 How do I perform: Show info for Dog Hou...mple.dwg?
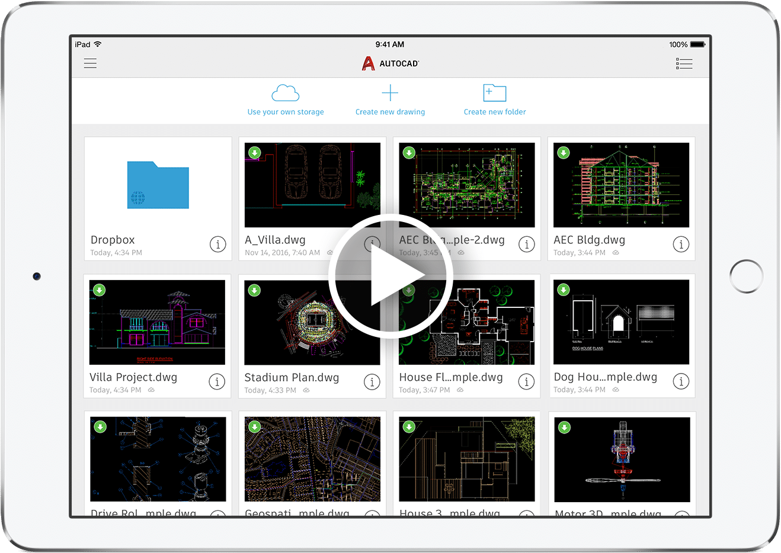click(x=681, y=381)
